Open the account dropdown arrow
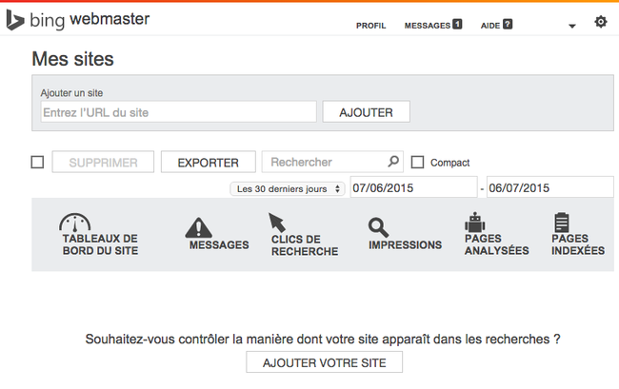The height and width of the screenshot is (389, 619). [572, 26]
